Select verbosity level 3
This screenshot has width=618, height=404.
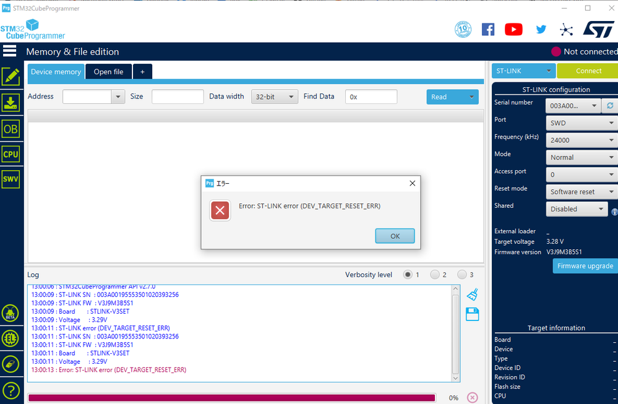(461, 274)
